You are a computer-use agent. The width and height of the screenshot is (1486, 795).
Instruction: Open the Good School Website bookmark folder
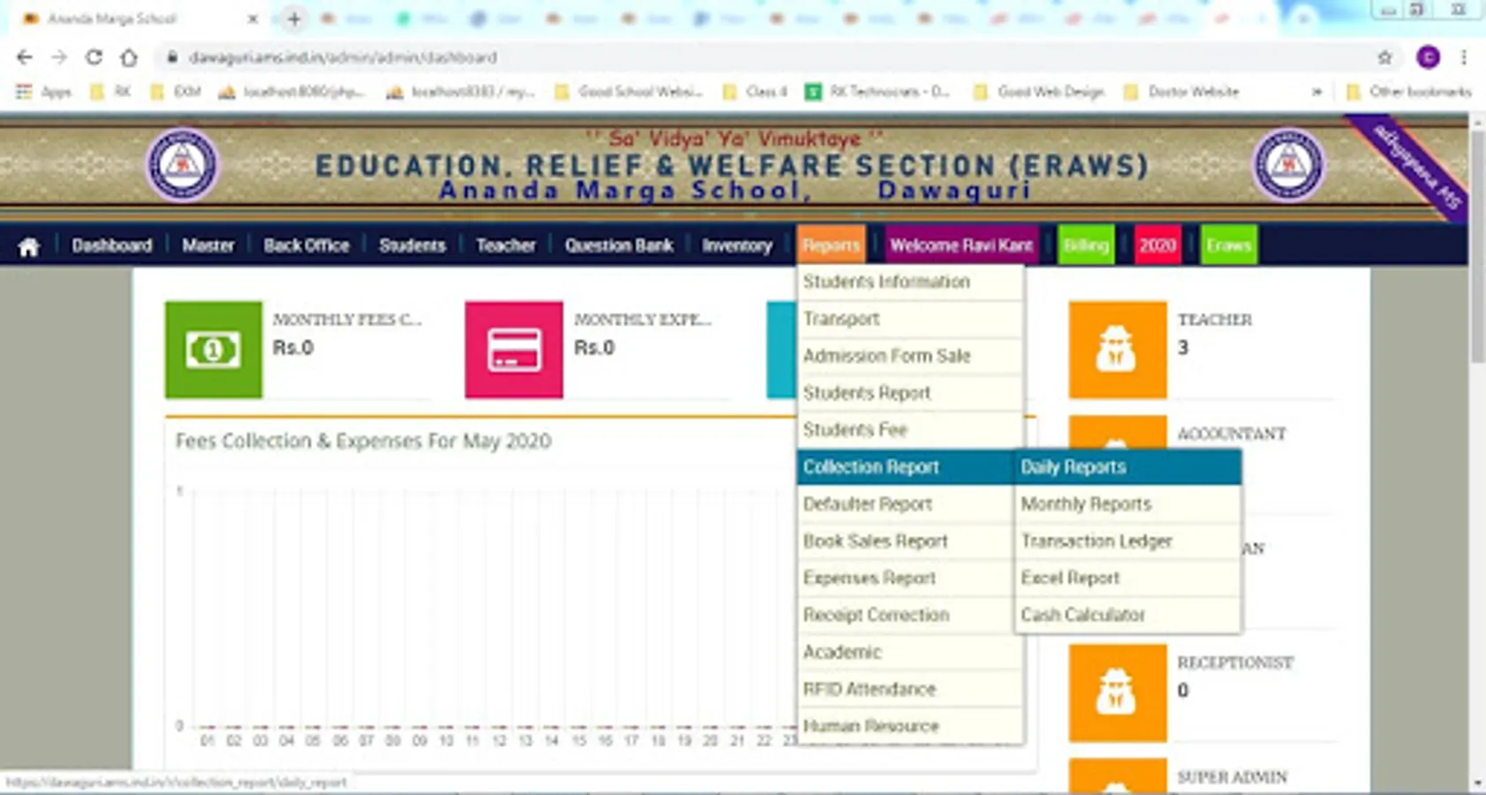click(629, 92)
